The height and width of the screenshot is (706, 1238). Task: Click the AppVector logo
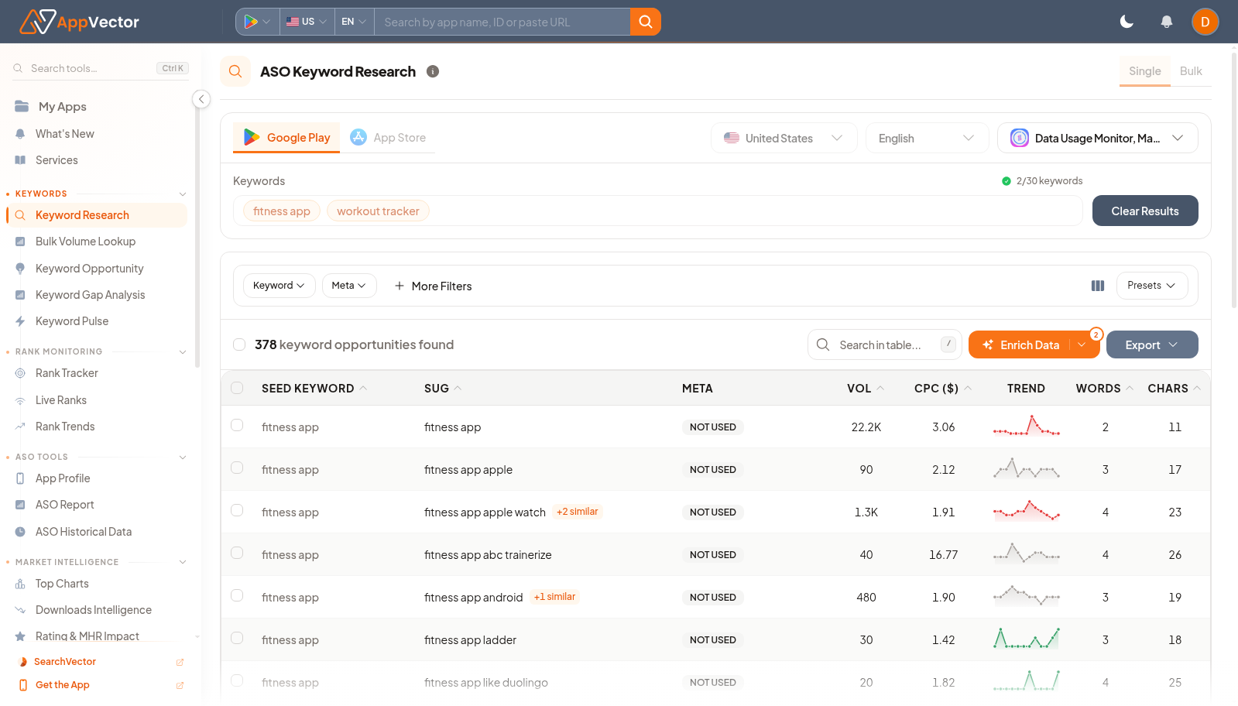point(79,22)
